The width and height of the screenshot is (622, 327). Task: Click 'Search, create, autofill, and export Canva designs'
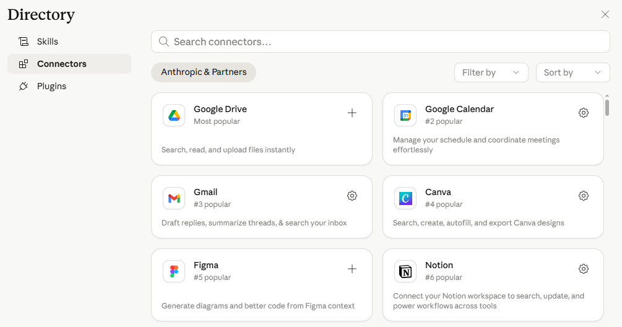(478, 223)
